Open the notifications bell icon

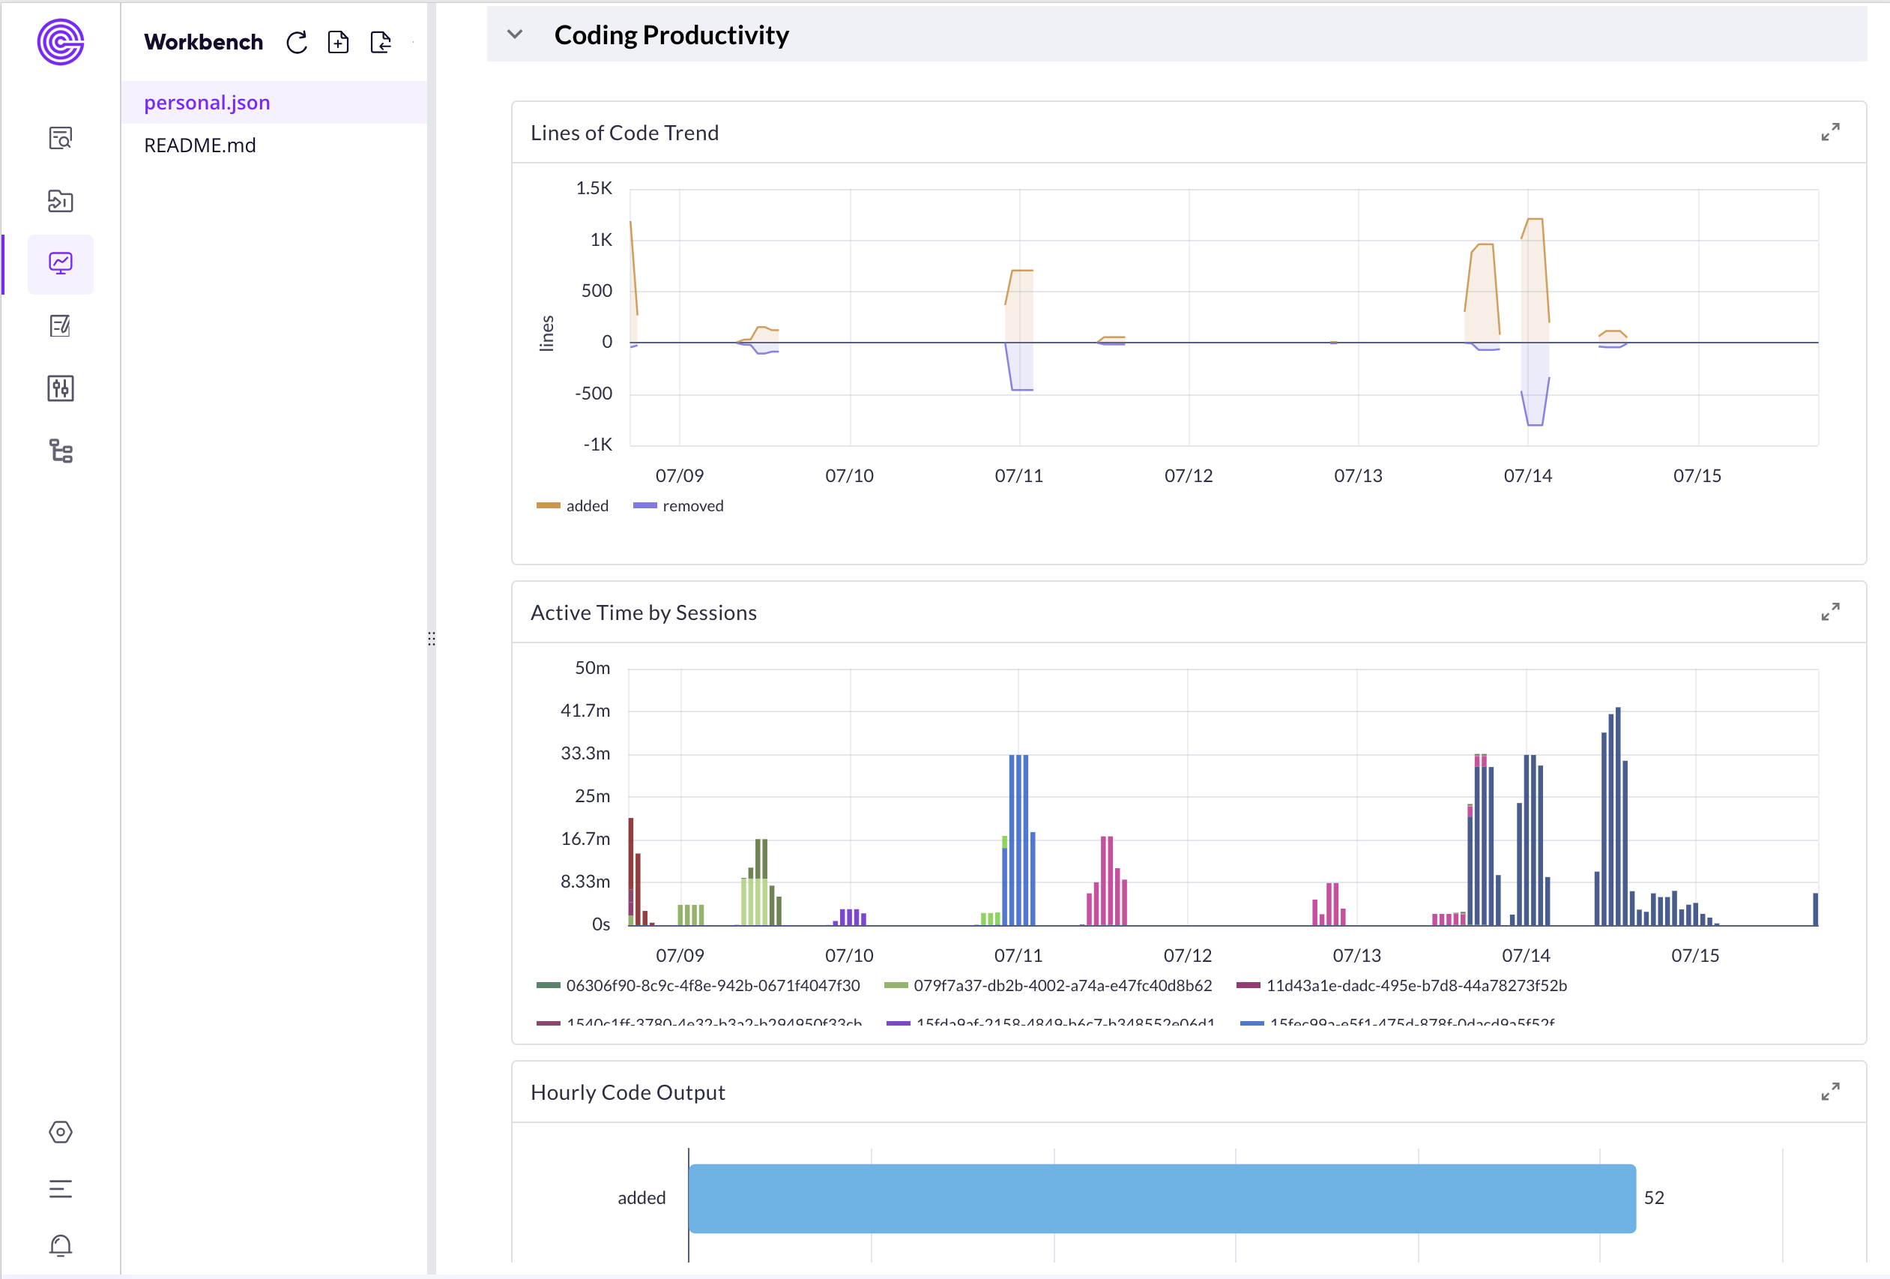click(x=61, y=1246)
